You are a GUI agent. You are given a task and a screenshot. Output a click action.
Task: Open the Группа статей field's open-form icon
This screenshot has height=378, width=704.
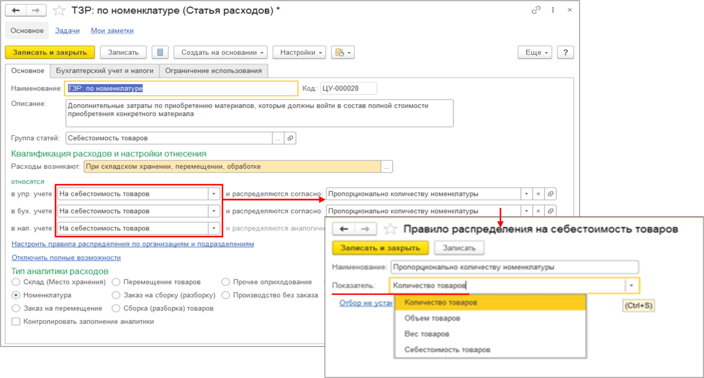coord(290,138)
